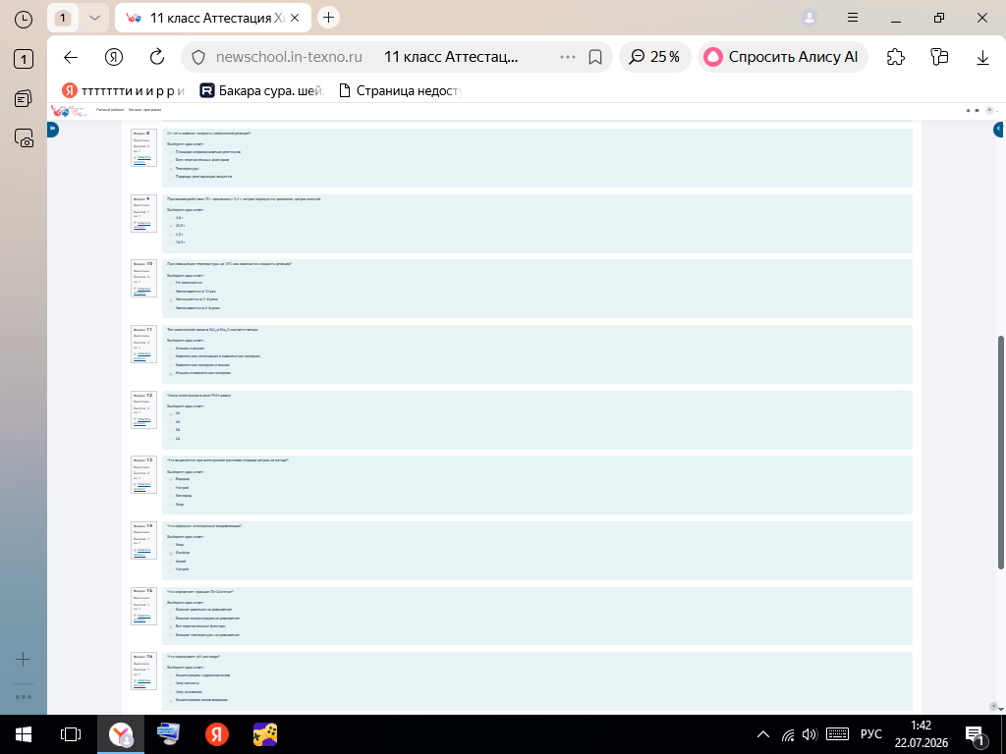The width and height of the screenshot is (1006, 754).
Task: Click 'Спросить Алису AI' button
Action: [782, 57]
